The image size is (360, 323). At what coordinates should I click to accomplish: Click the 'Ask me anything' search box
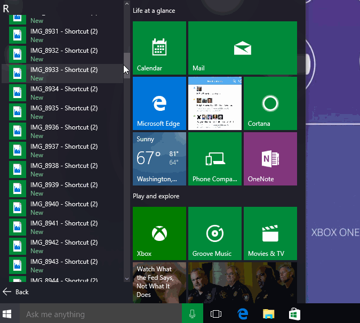point(101,314)
